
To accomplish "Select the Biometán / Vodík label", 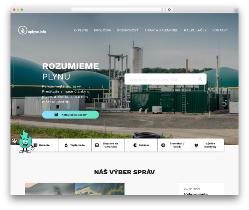I will tap(177, 145).
